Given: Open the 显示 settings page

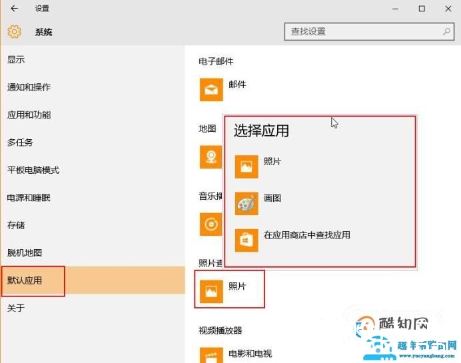Looking at the screenshot, I should click(16, 60).
